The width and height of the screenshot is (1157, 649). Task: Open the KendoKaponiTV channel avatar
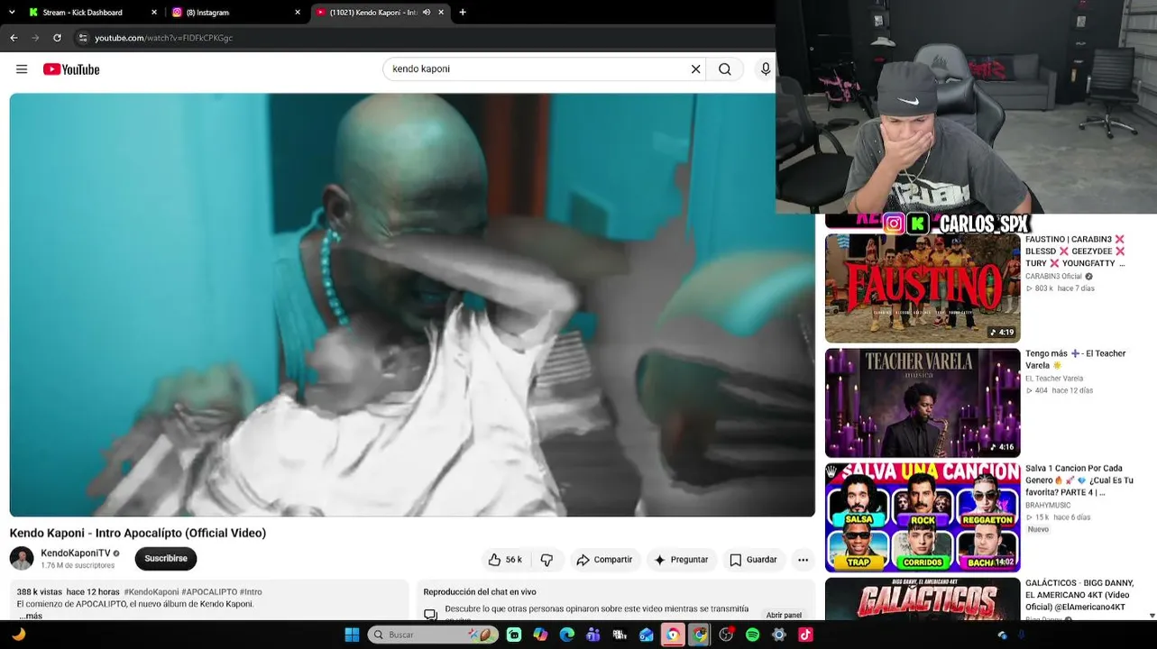click(x=22, y=559)
